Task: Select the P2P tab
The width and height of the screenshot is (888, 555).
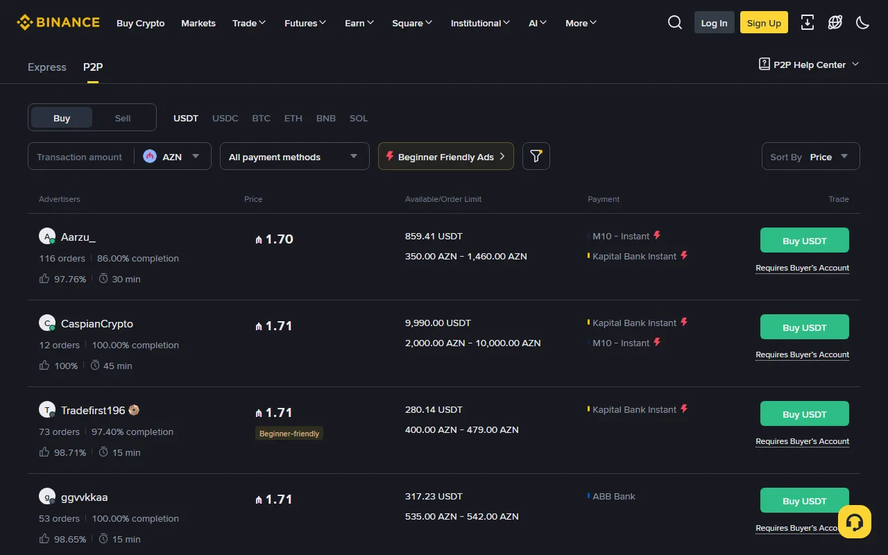Action: 93,67
